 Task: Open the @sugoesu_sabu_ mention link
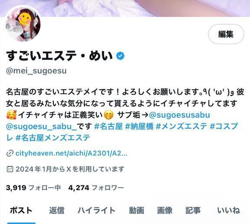click(x=42, y=127)
